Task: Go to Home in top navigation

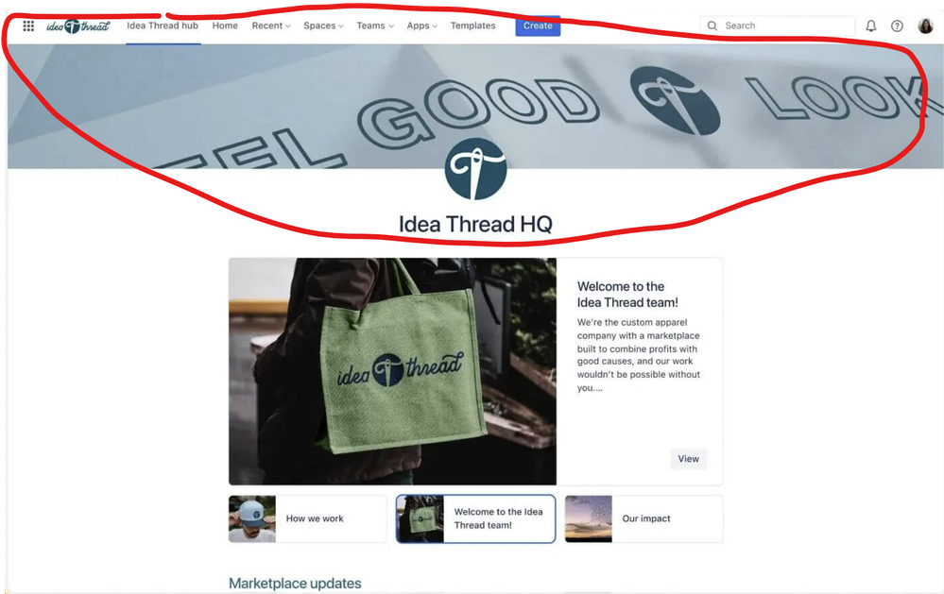Action: click(x=225, y=25)
